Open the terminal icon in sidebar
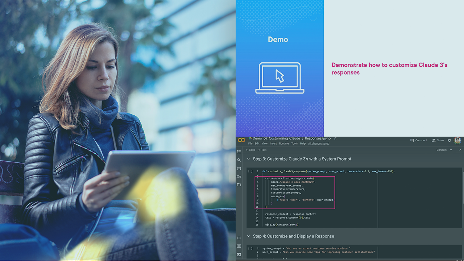The width and height of the screenshot is (464, 261). point(239,254)
